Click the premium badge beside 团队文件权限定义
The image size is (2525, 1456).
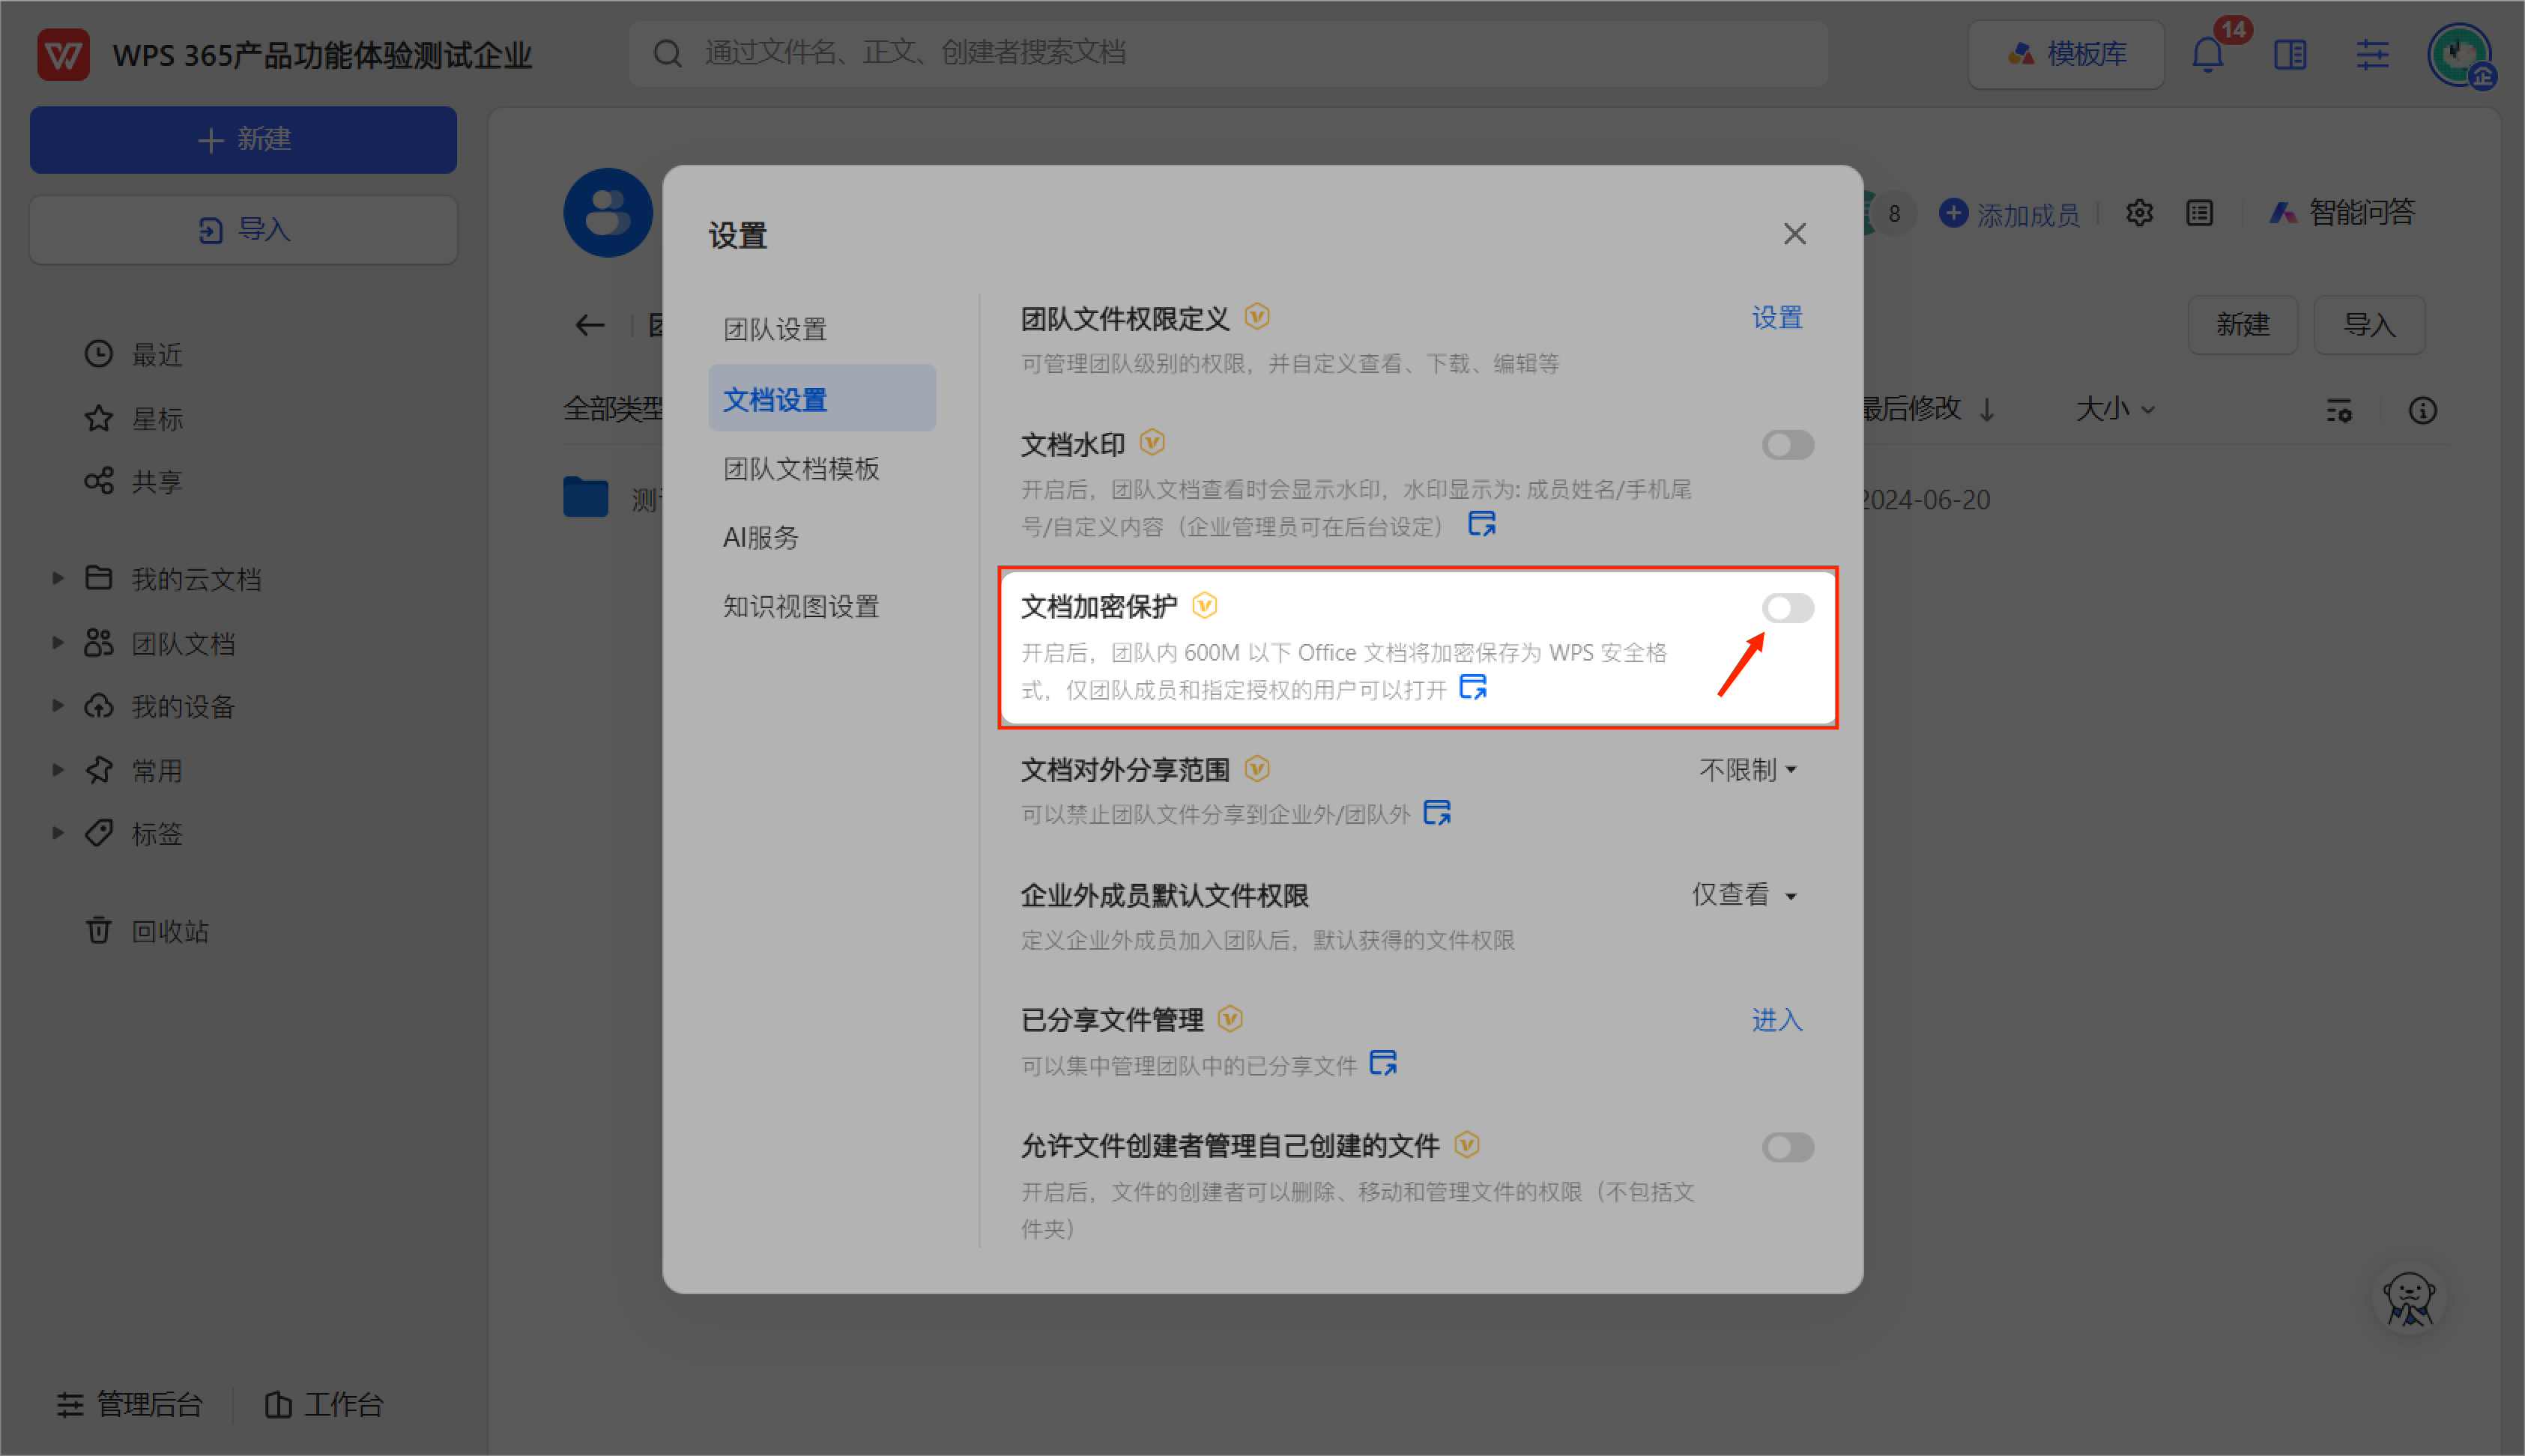(x=1257, y=317)
